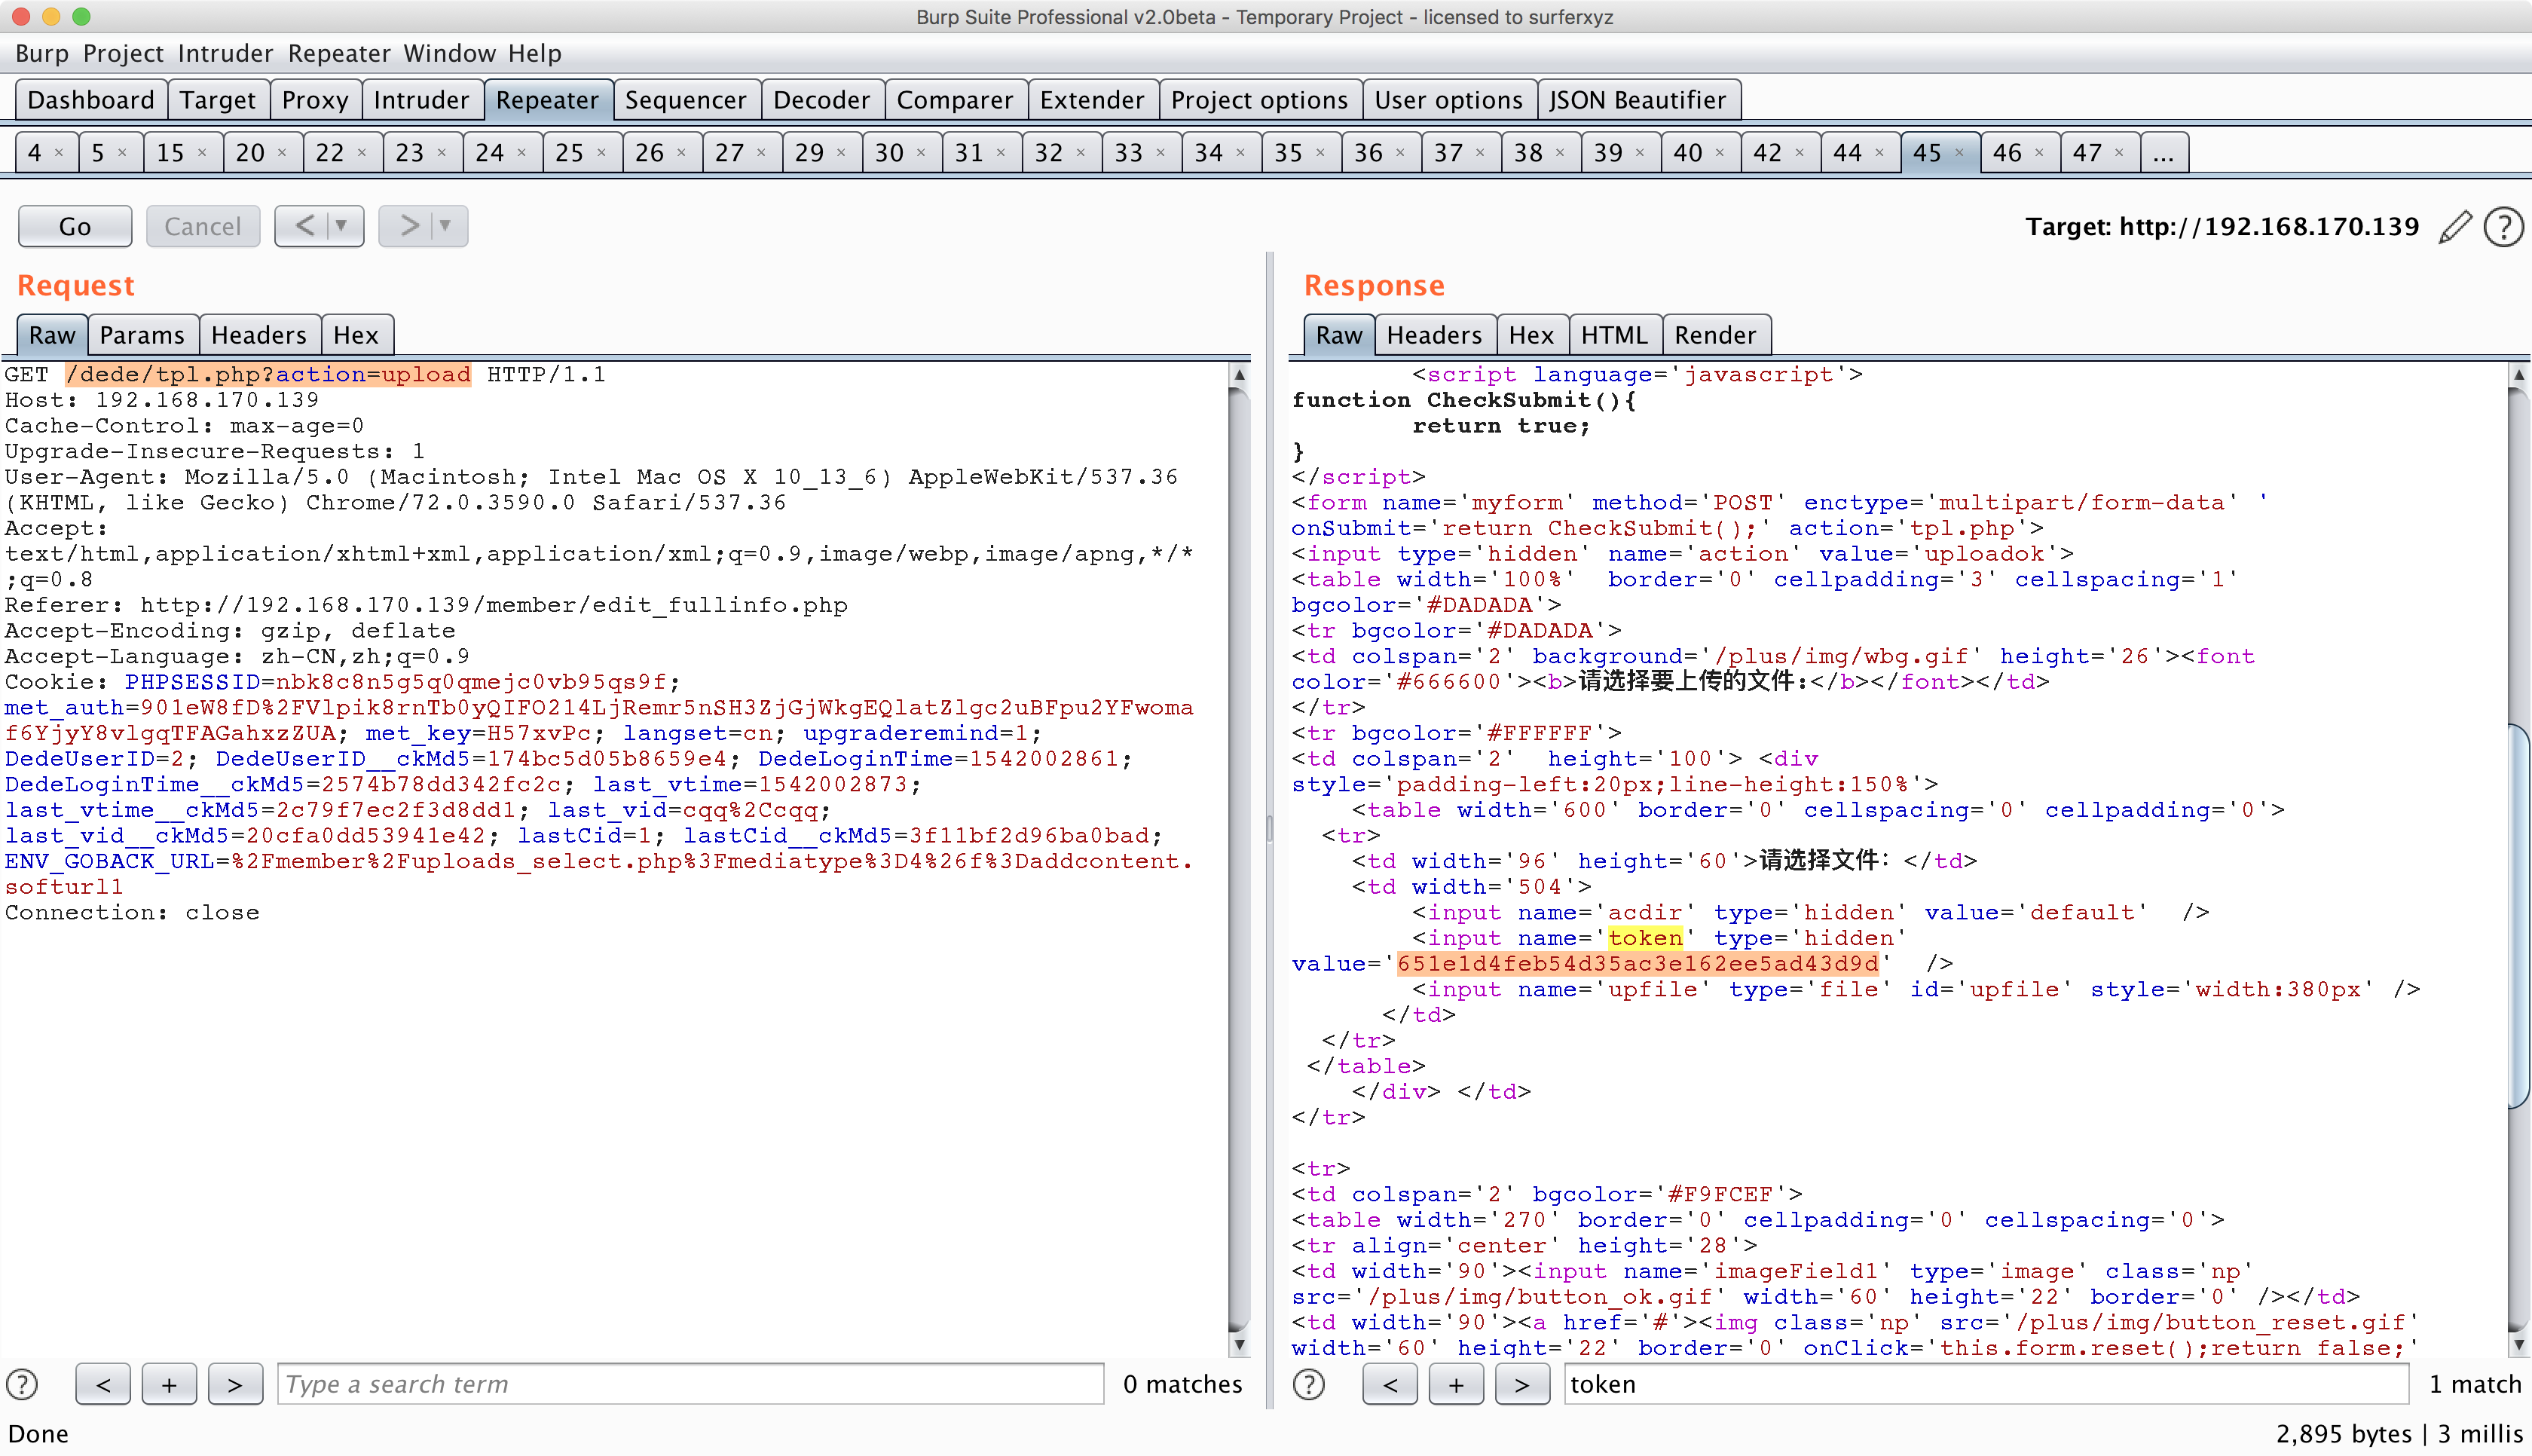Go to next match using the right arrow icon
Image resolution: width=2532 pixels, height=1456 pixels.
click(235, 1384)
